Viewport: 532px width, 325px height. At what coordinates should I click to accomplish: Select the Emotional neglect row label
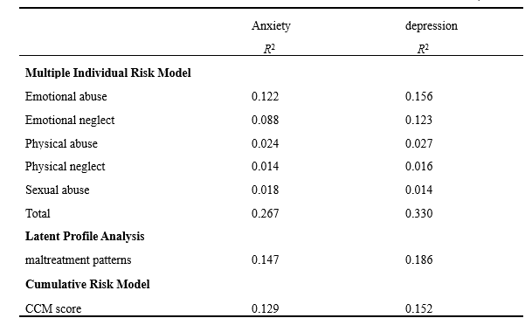[x=70, y=120]
